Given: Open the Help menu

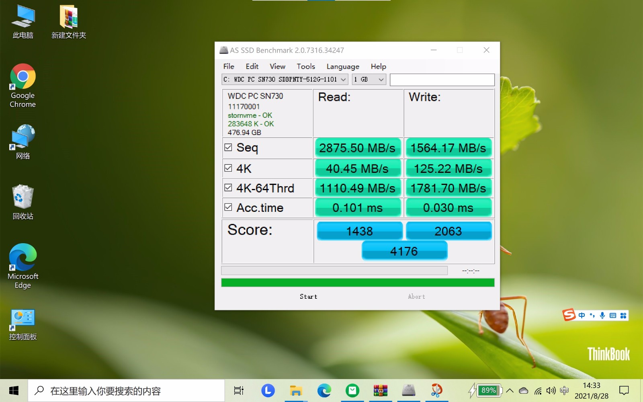Looking at the screenshot, I should pyautogui.click(x=378, y=66).
